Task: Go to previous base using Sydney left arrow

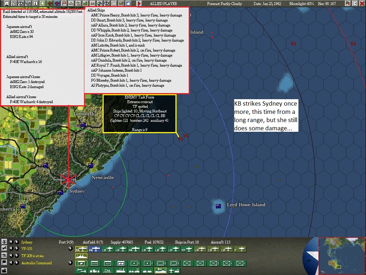Action: coord(11,242)
